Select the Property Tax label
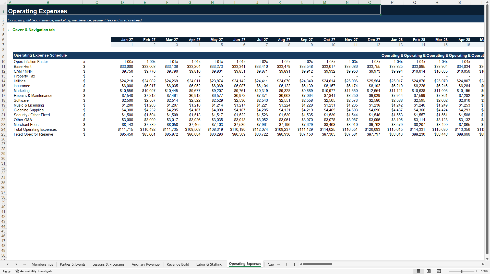 [24, 76]
